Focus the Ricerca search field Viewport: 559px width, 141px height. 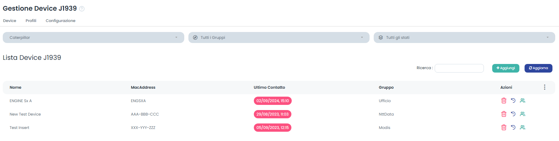(459, 68)
